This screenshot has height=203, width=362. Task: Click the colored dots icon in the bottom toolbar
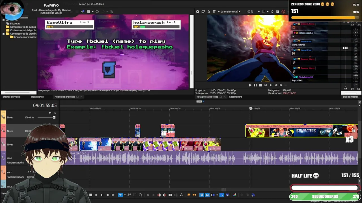(234, 195)
